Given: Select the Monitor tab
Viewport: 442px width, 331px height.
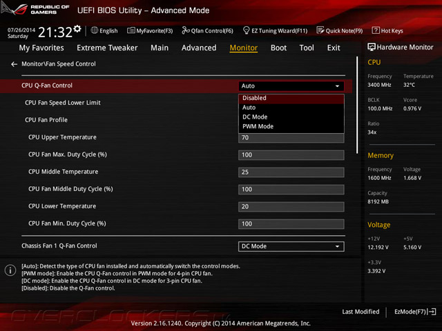Looking at the screenshot, I should tap(244, 48).
